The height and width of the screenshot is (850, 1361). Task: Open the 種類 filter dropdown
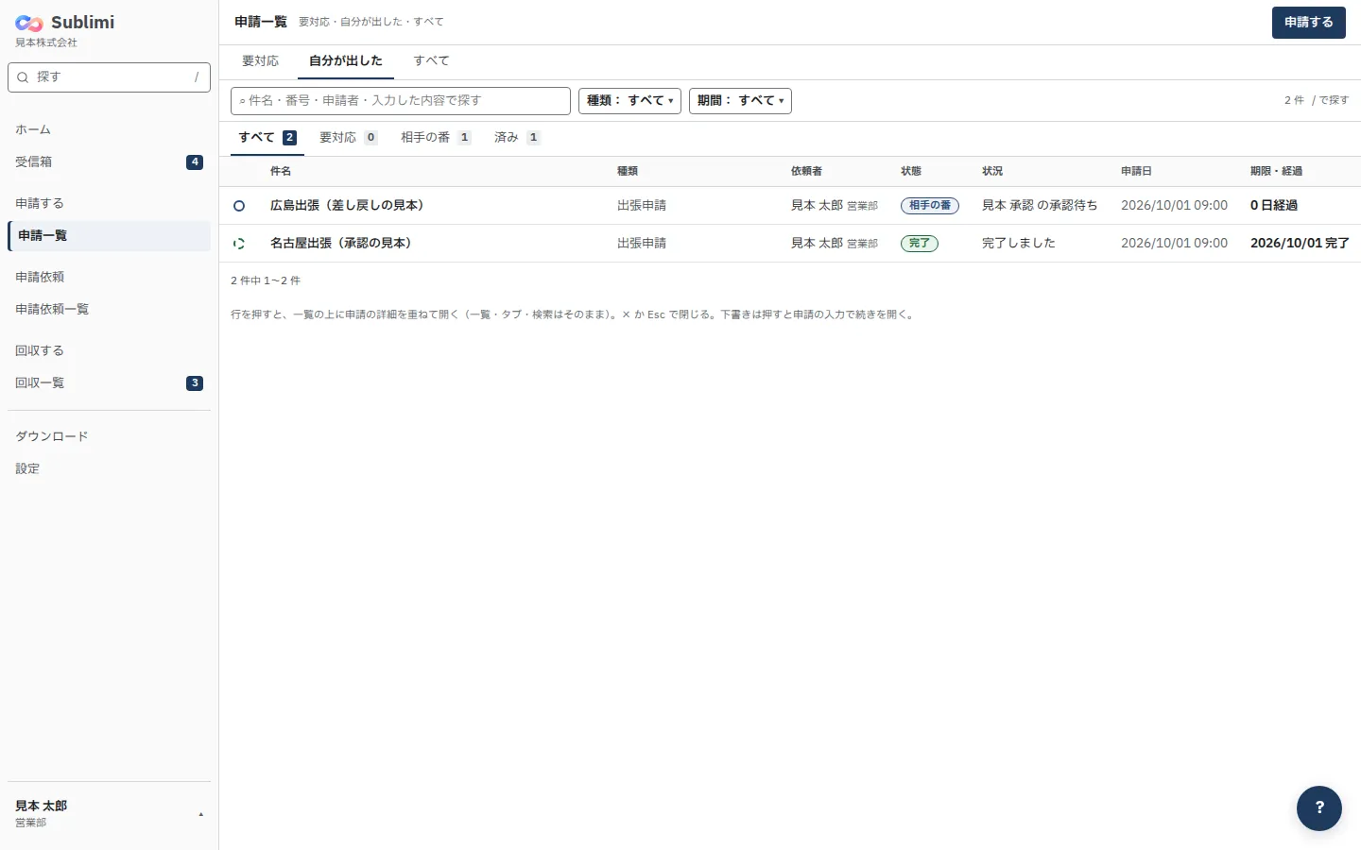click(629, 101)
